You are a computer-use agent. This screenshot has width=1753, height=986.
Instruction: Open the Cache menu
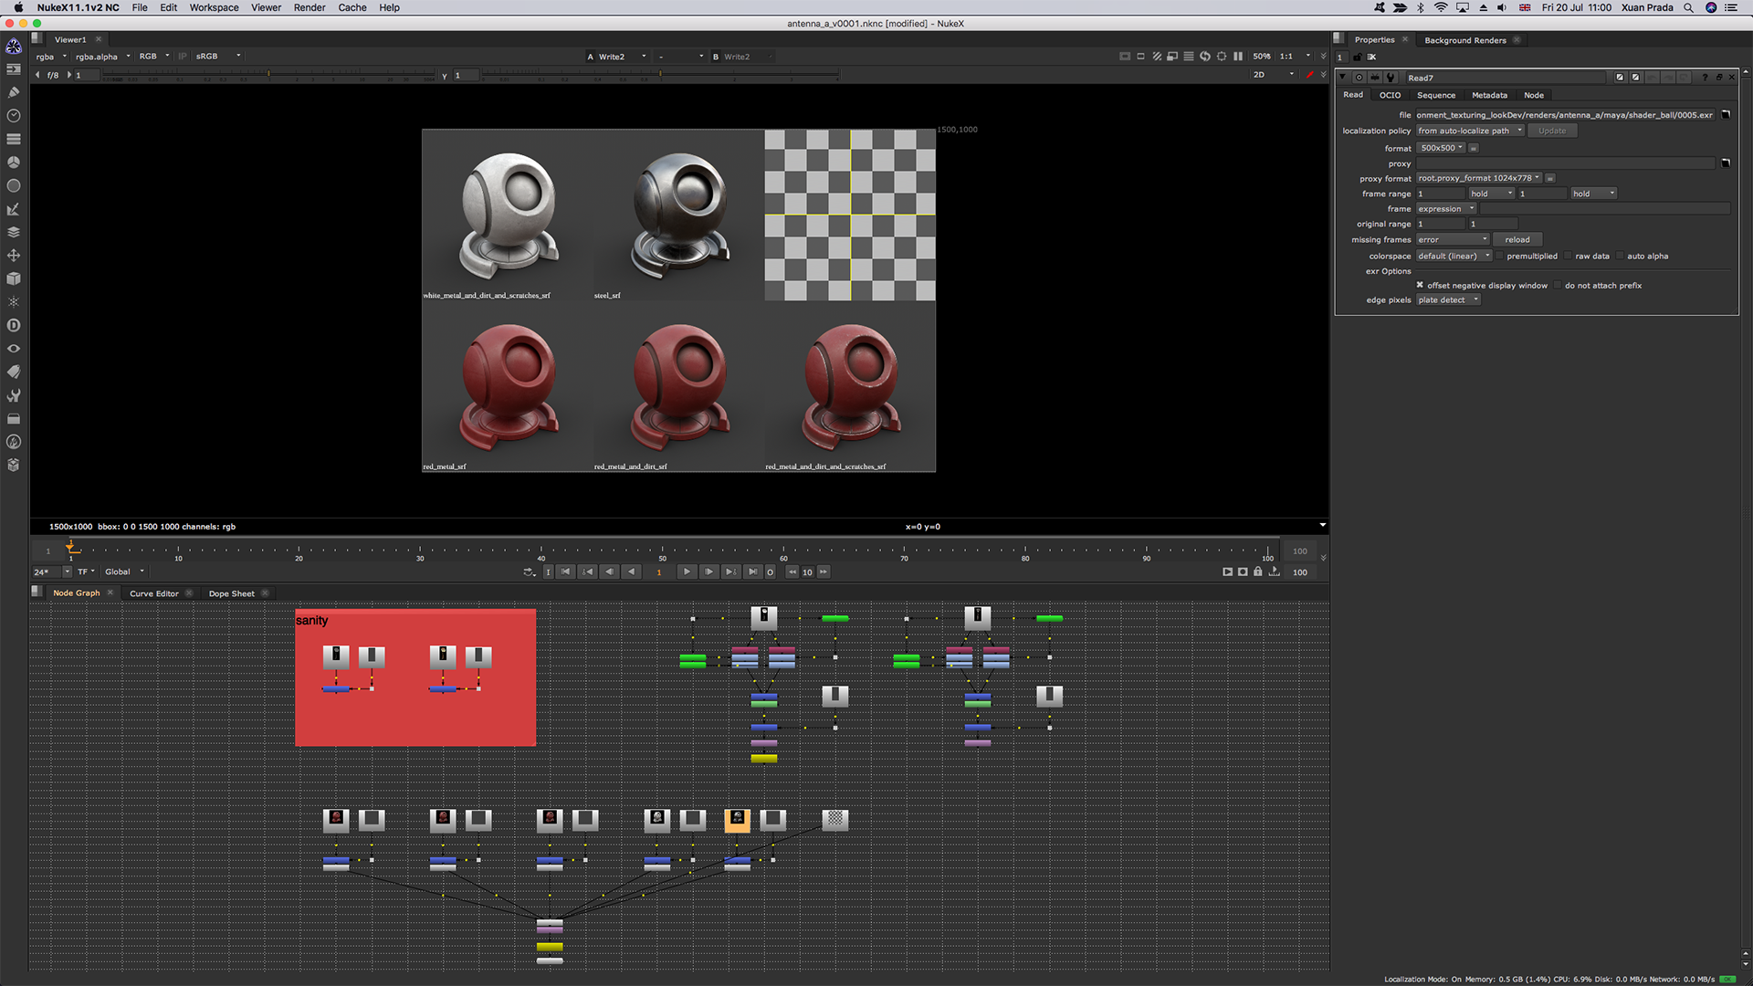tap(352, 7)
